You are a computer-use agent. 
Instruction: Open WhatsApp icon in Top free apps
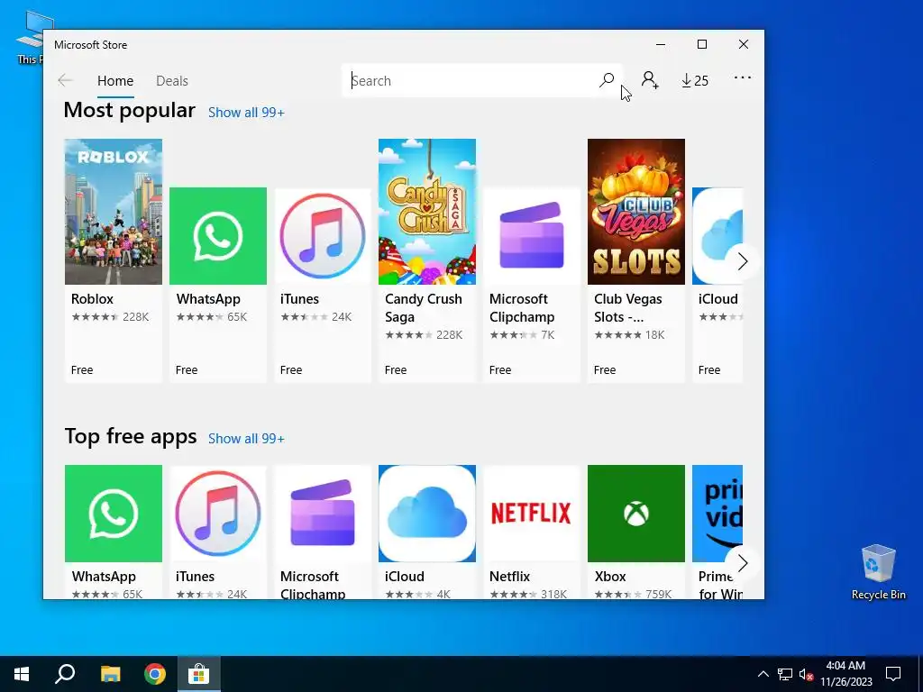point(113,514)
